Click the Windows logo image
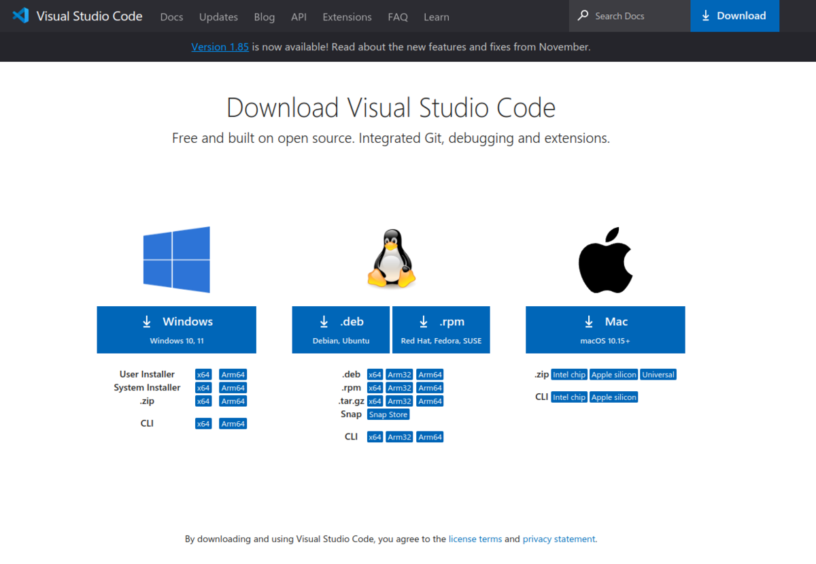Viewport: 816px width, 564px height. pyautogui.click(x=176, y=260)
